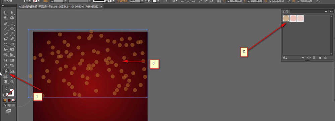Select the Eraser tool
The image size is (335, 121).
click(x=12, y=39)
